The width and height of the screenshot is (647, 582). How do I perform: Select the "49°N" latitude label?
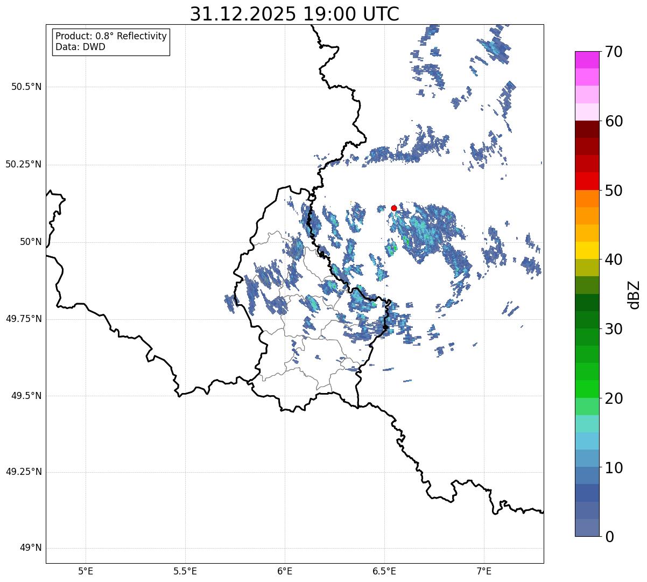pyautogui.click(x=31, y=548)
